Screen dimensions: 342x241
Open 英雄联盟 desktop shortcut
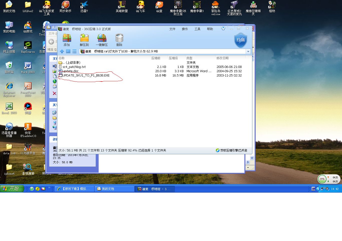(122, 7)
